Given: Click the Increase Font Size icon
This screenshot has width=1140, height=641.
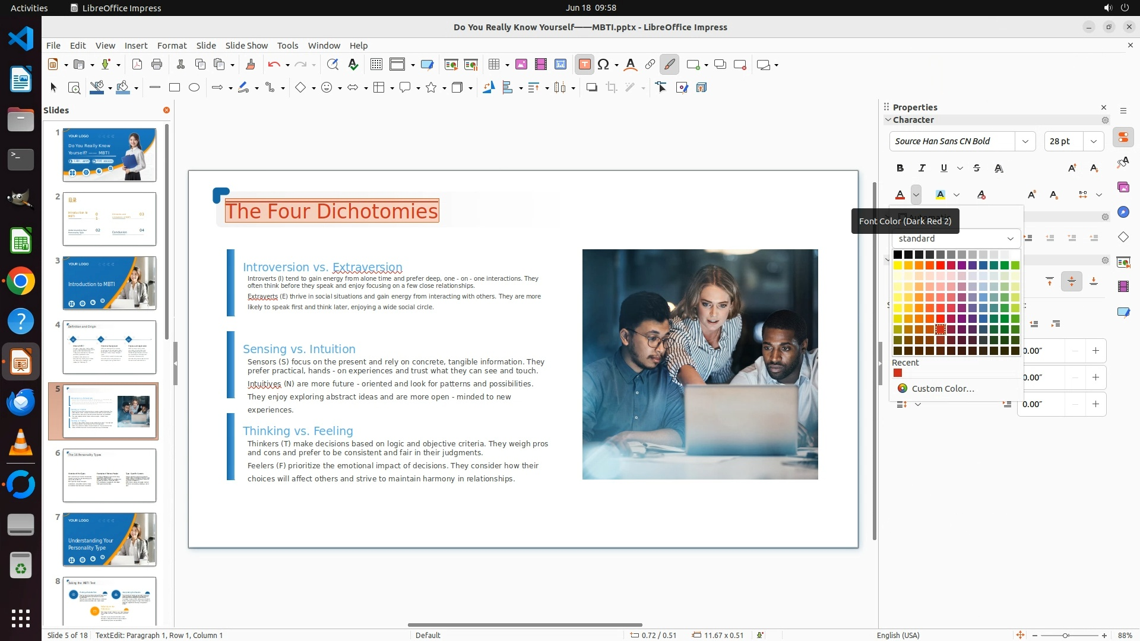Looking at the screenshot, I should [1072, 168].
